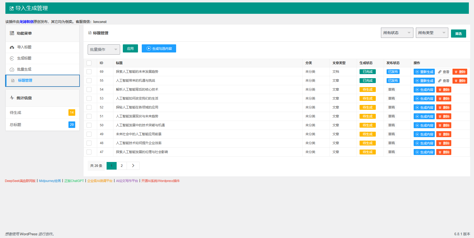Expand the 批量操作 dropdown
The image size is (474, 238).
(104, 49)
